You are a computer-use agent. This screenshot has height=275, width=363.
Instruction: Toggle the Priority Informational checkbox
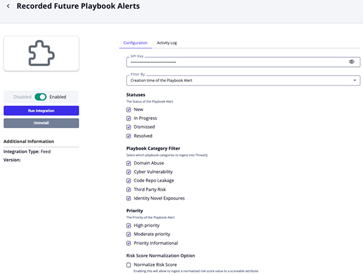pyautogui.click(x=128, y=243)
